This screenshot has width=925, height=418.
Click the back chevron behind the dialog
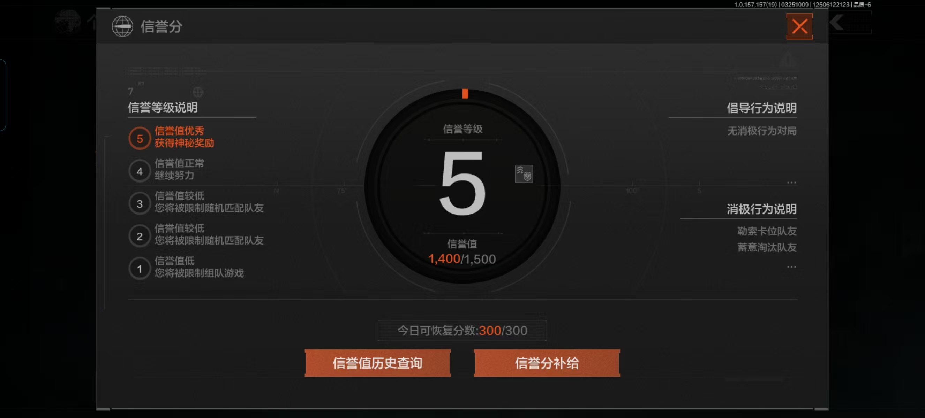click(x=837, y=23)
